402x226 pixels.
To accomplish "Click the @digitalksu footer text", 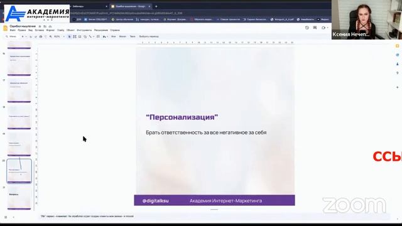I will (x=155, y=201).
